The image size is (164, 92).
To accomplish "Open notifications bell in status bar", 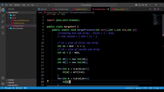I will tap(161, 88).
